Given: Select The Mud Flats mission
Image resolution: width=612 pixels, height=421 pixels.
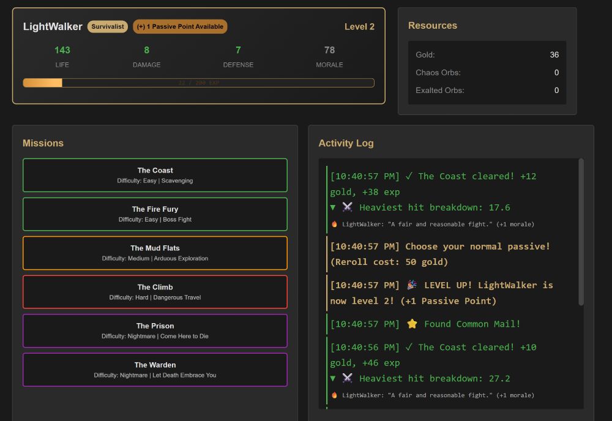Looking at the screenshot, I should pyautogui.click(x=155, y=253).
